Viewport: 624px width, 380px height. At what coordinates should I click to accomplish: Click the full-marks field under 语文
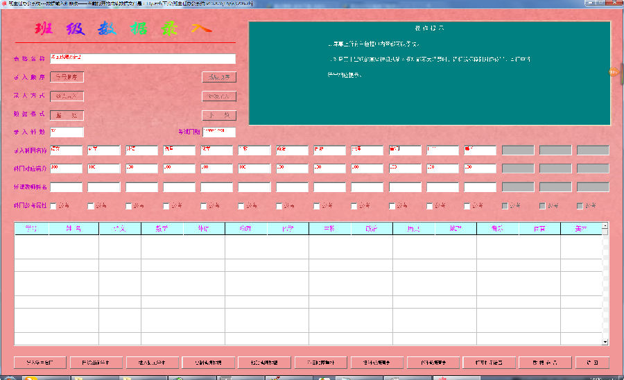tap(66, 169)
